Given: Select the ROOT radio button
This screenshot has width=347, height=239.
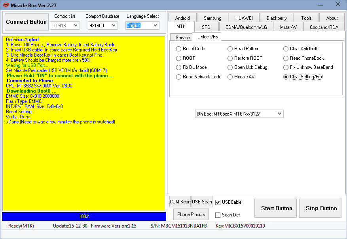Looking at the screenshot, I should point(186,58).
